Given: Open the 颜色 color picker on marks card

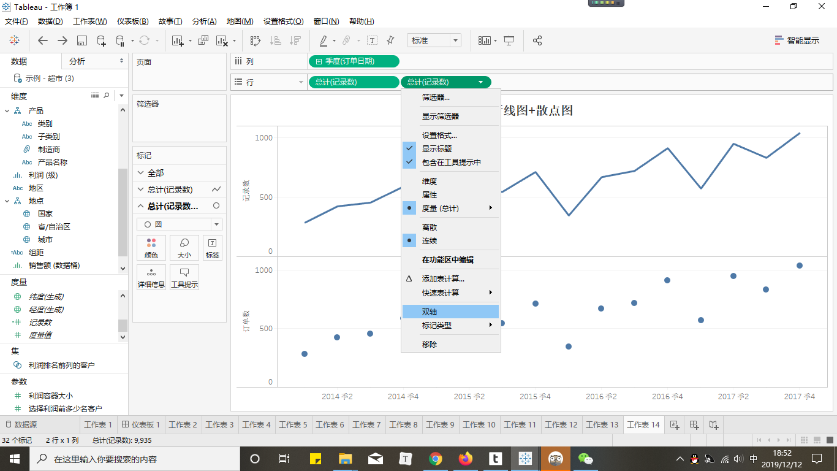Looking at the screenshot, I should pyautogui.click(x=151, y=248).
